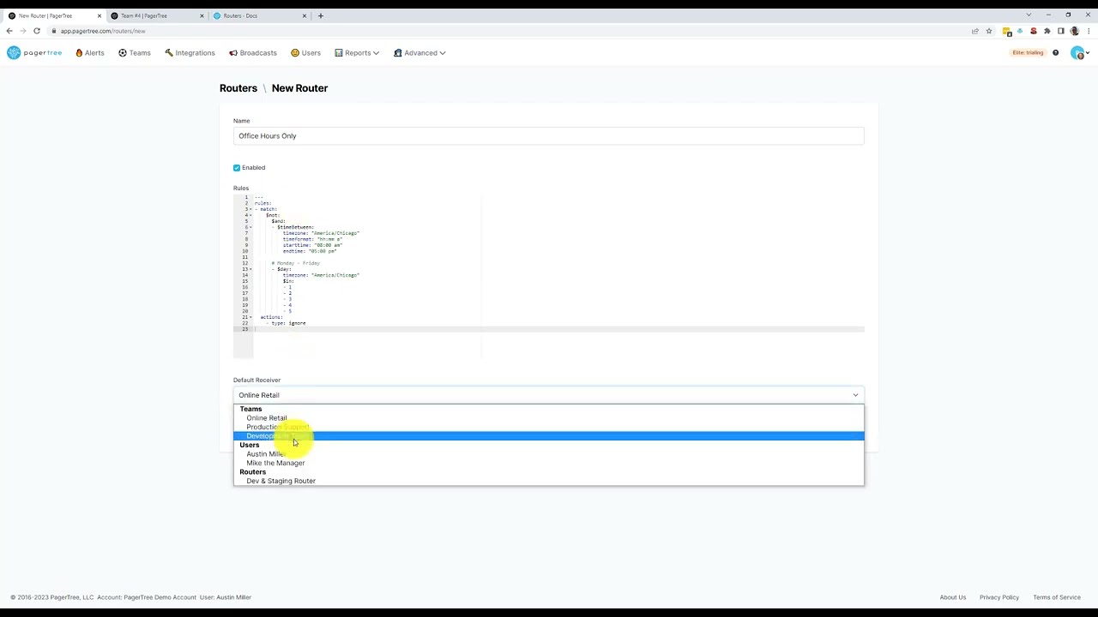Uncheck the Enabled checkbox
The height and width of the screenshot is (617, 1098).
click(237, 168)
